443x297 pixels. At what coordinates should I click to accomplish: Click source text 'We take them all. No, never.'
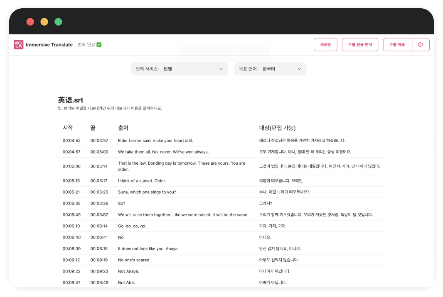163,152
